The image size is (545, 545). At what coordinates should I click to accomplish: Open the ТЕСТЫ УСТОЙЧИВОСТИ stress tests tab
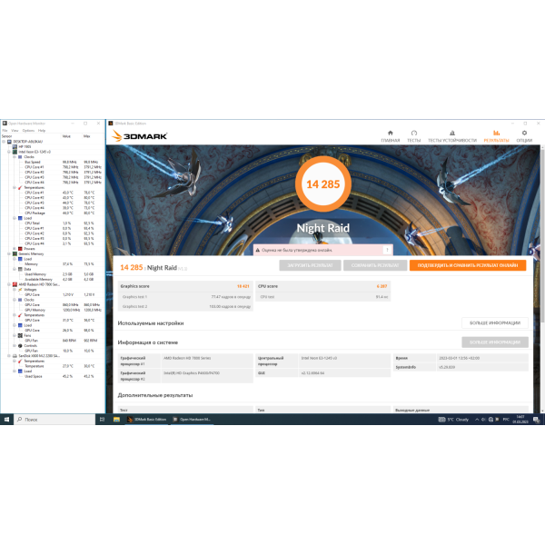click(x=452, y=136)
